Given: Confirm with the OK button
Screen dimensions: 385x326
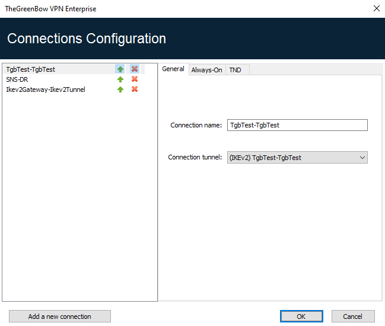Looking at the screenshot, I should point(301,317).
